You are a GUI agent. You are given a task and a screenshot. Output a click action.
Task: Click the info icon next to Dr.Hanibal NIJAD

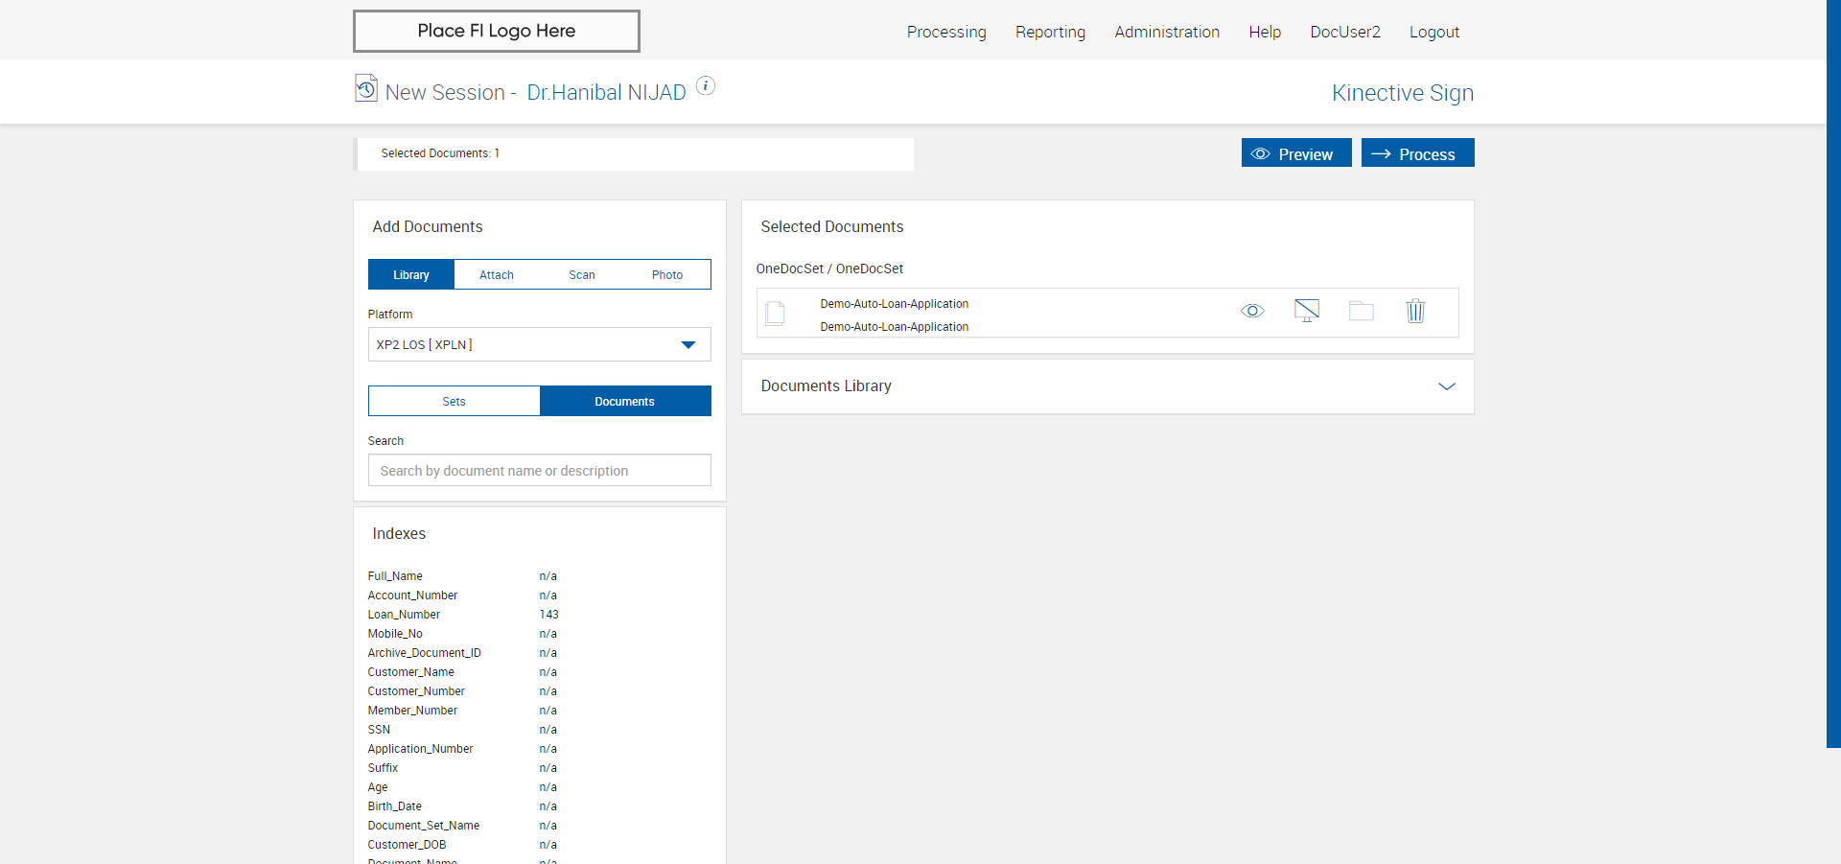pos(706,86)
